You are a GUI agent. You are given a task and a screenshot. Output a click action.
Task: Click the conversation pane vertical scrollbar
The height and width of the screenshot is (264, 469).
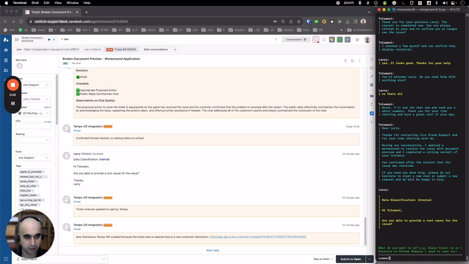(x=365, y=231)
